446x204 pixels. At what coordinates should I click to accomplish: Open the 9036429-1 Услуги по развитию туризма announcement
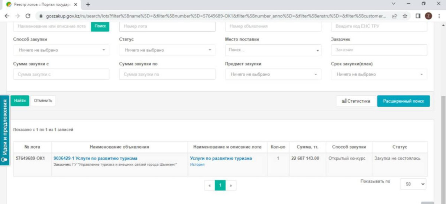click(96, 158)
